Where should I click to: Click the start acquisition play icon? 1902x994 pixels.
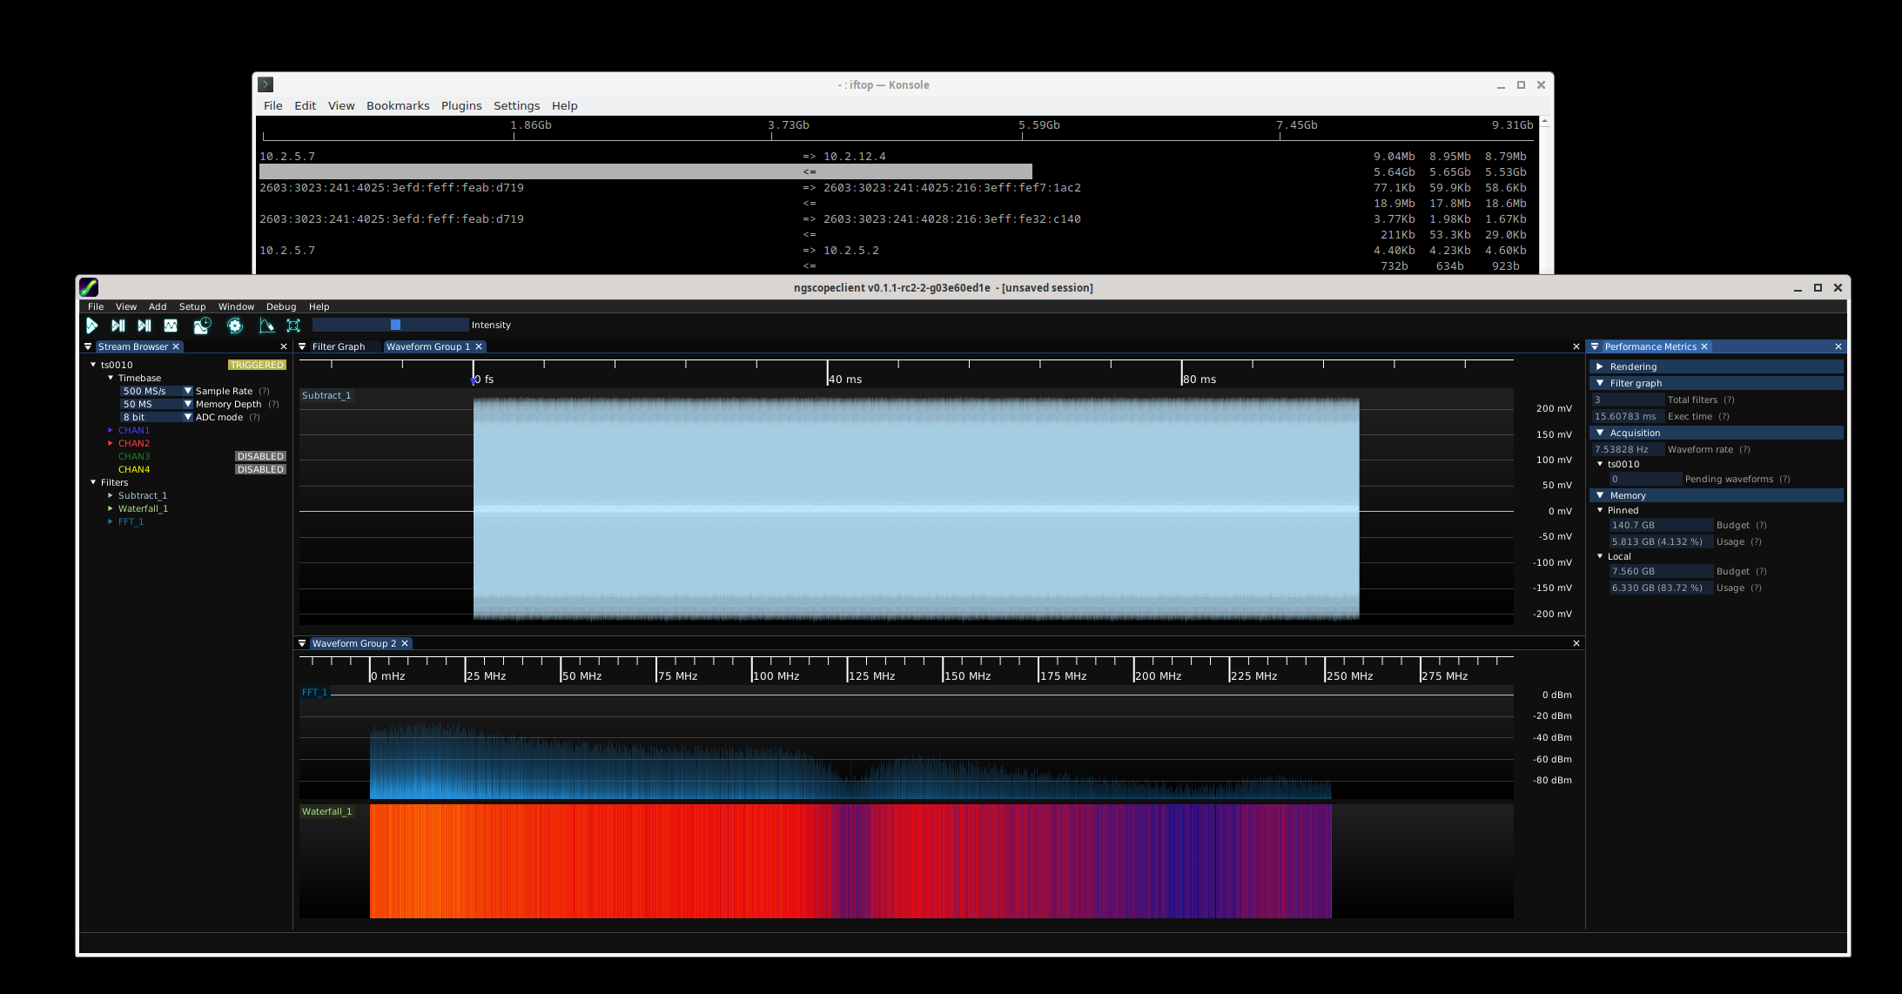(91, 326)
